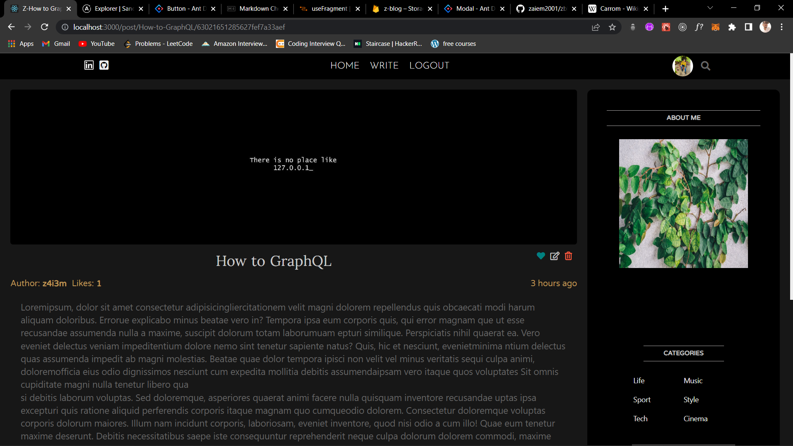Click the edit post pencil icon
The image size is (793, 446).
tap(555, 256)
